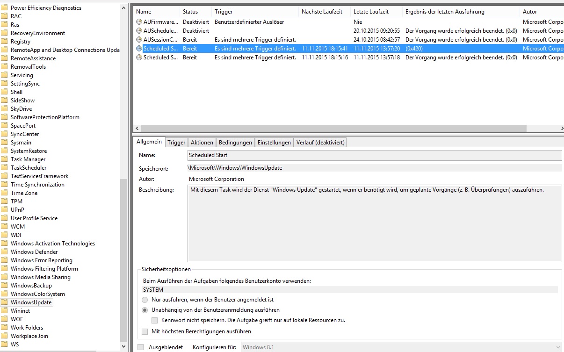564x352 pixels.
Task: Click the highlighted Scheduled Start task icon
Action: [139, 49]
